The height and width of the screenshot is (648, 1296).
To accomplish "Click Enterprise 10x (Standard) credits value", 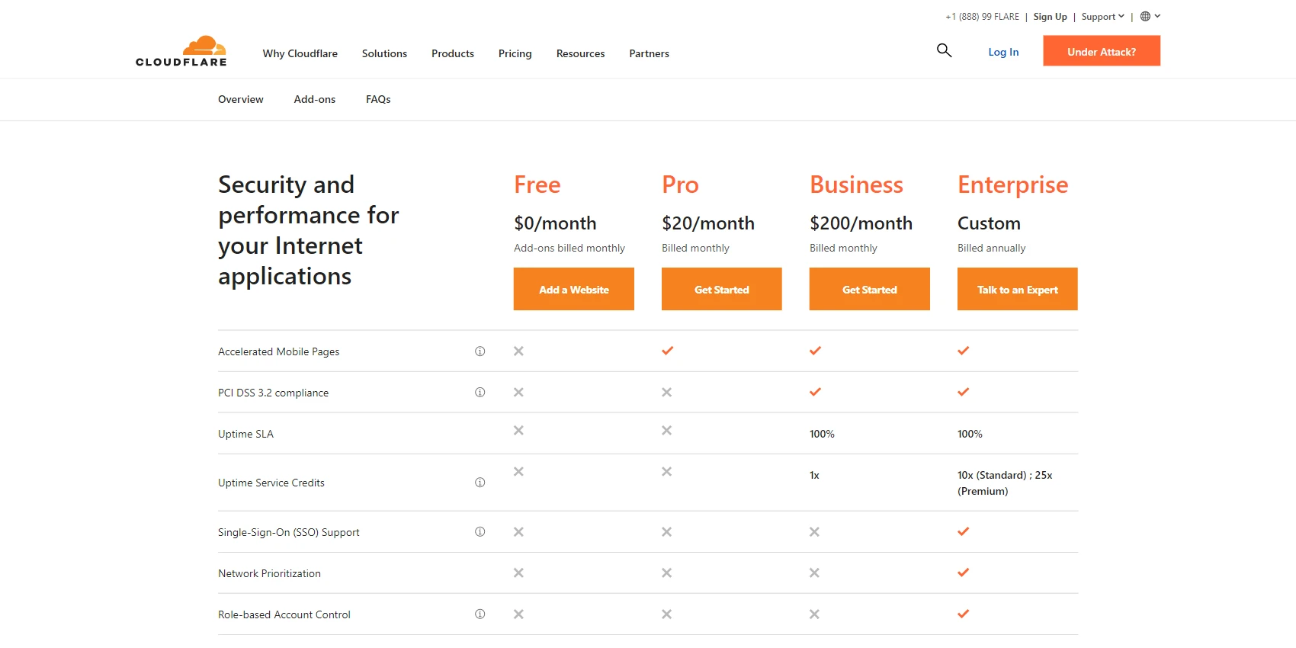I will (x=1005, y=483).
